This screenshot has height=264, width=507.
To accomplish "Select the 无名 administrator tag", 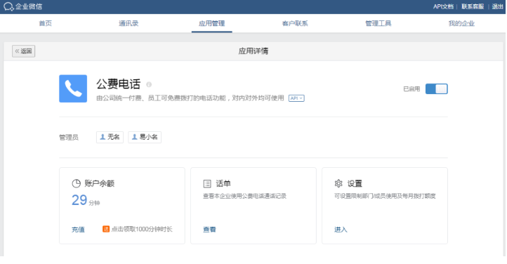I will [x=110, y=137].
